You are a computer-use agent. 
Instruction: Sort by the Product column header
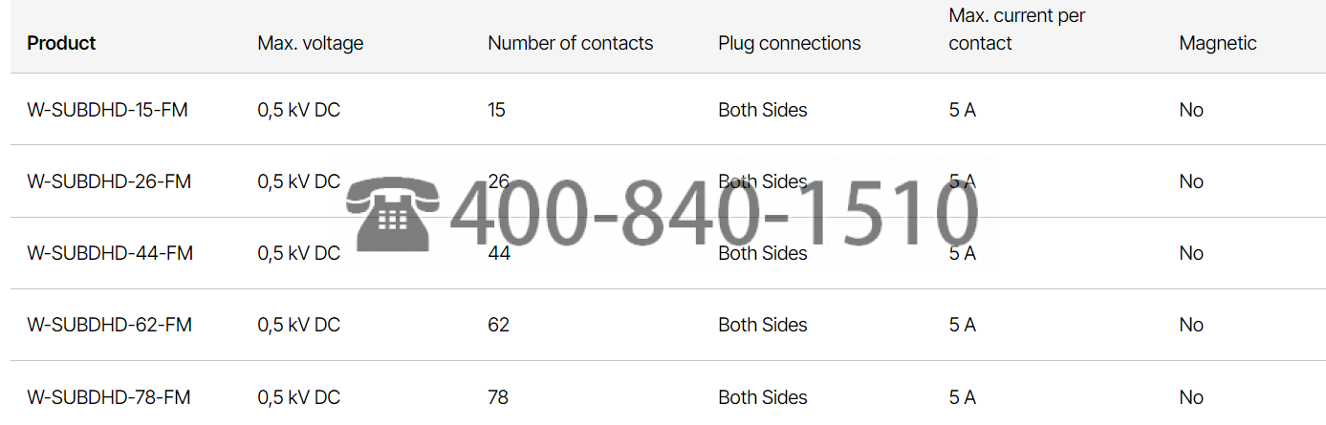[61, 43]
